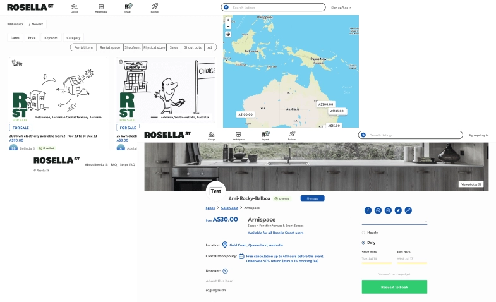Viewport: 496px width, 302px height.
Task: Click the A$200.00 price marker on the map
Action: (x=325, y=104)
